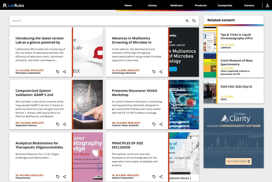Open the Companies menu
This screenshot has width=272, height=182.
pos(225,5)
